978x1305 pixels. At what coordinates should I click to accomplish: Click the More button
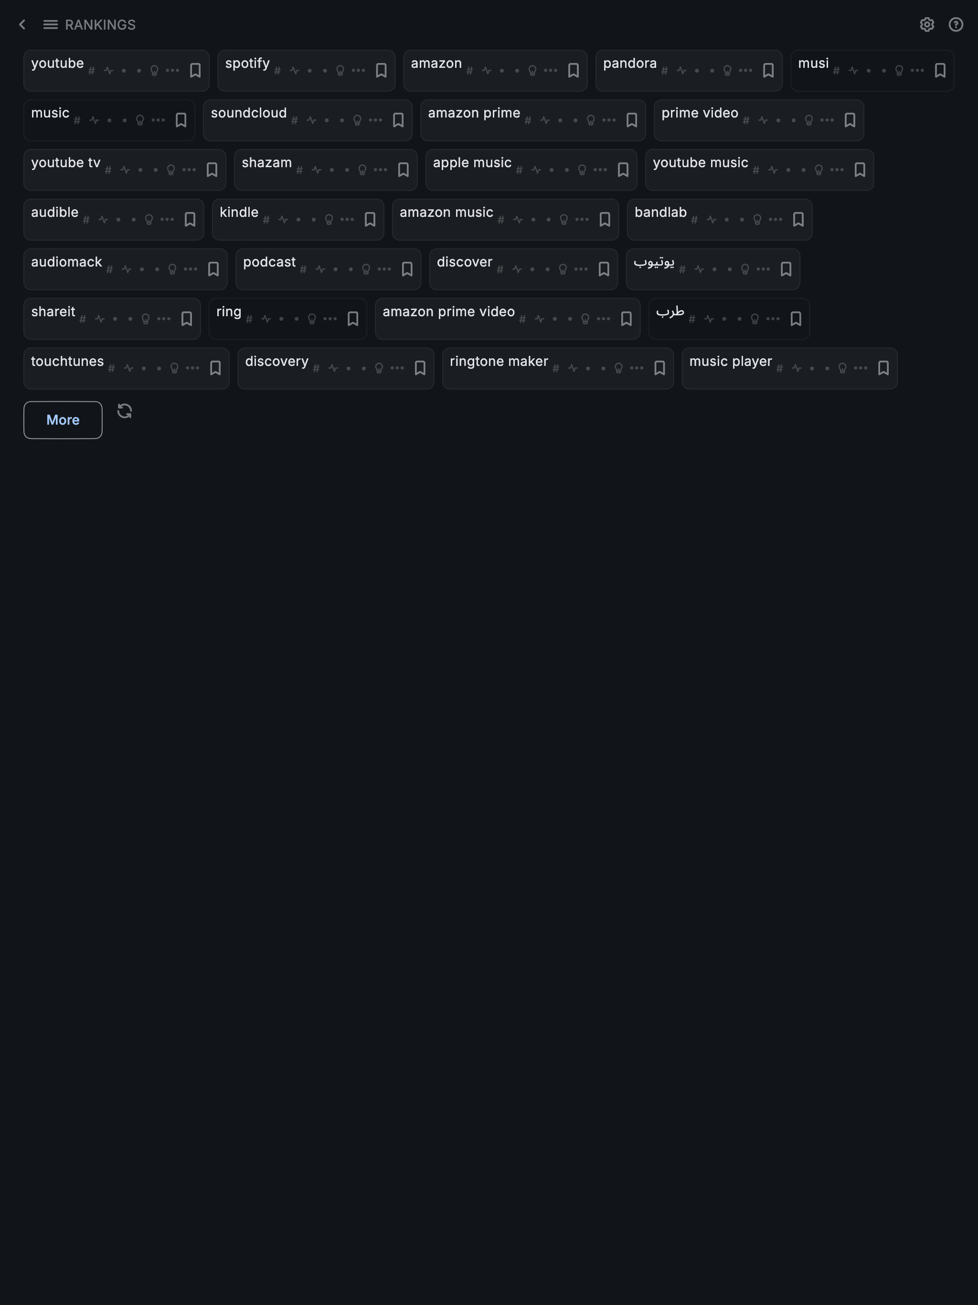[x=63, y=420]
